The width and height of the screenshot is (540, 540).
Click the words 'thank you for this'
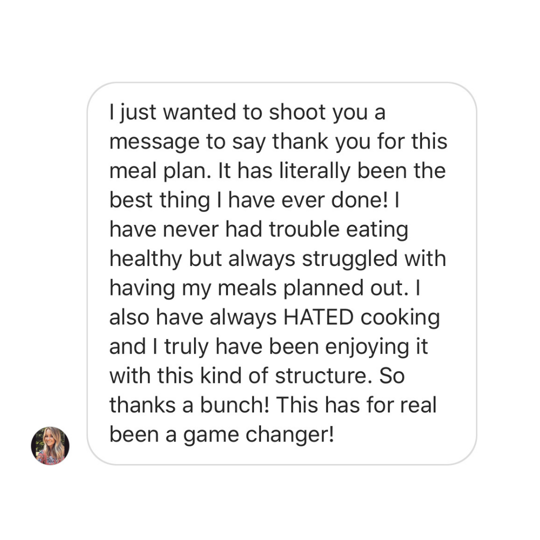[x=359, y=142]
